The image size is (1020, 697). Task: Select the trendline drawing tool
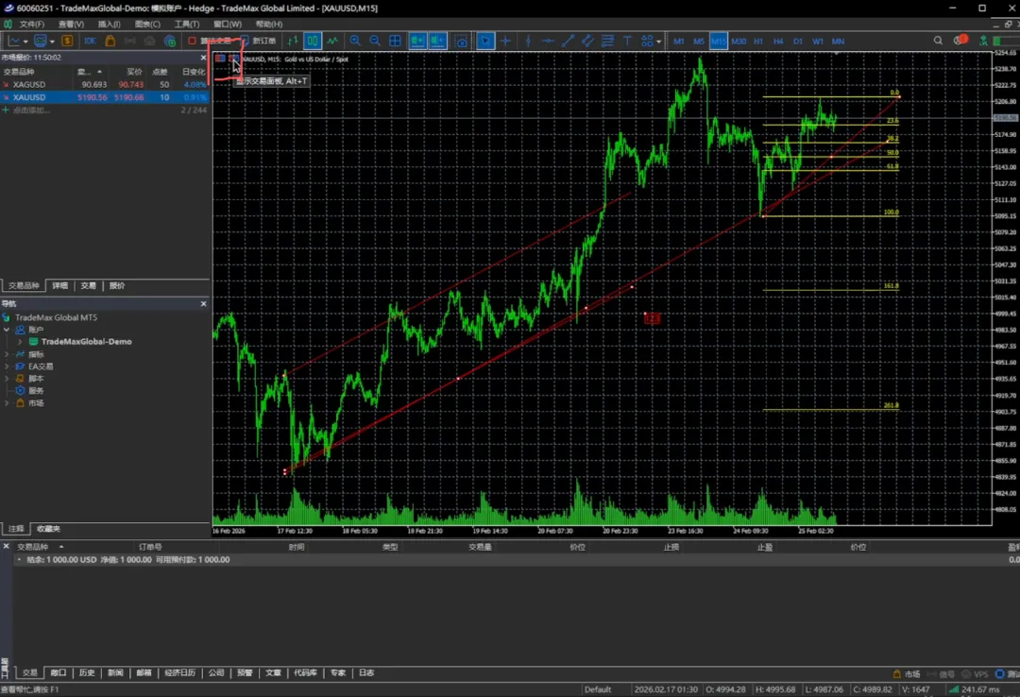point(568,41)
